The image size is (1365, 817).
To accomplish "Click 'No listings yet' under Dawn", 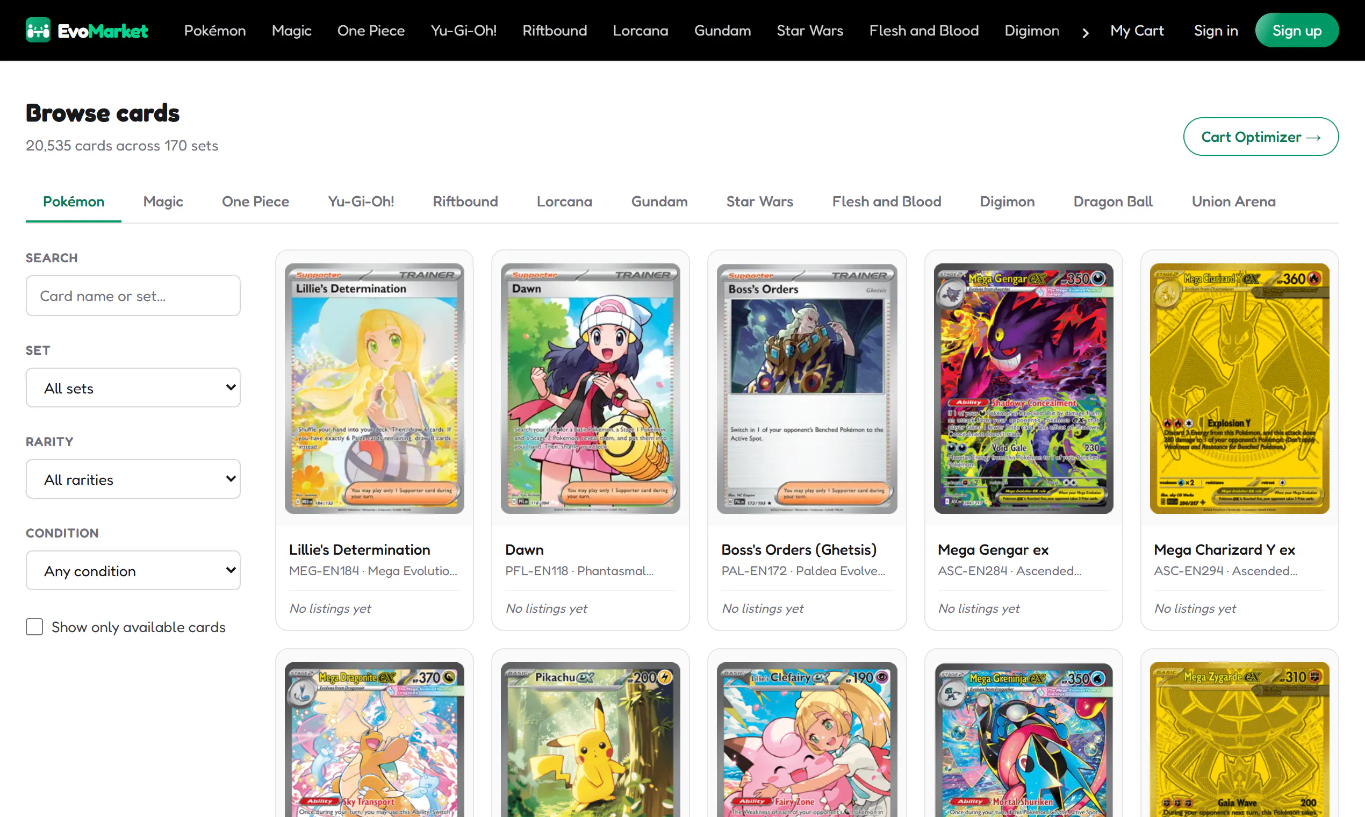I will pos(546,608).
